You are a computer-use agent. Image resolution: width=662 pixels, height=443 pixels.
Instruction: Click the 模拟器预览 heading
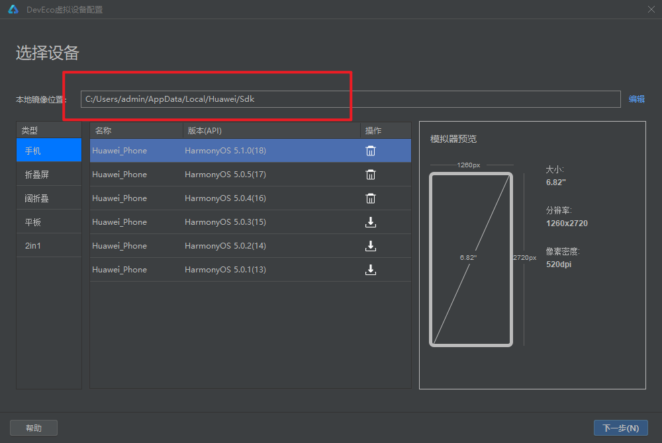point(453,139)
